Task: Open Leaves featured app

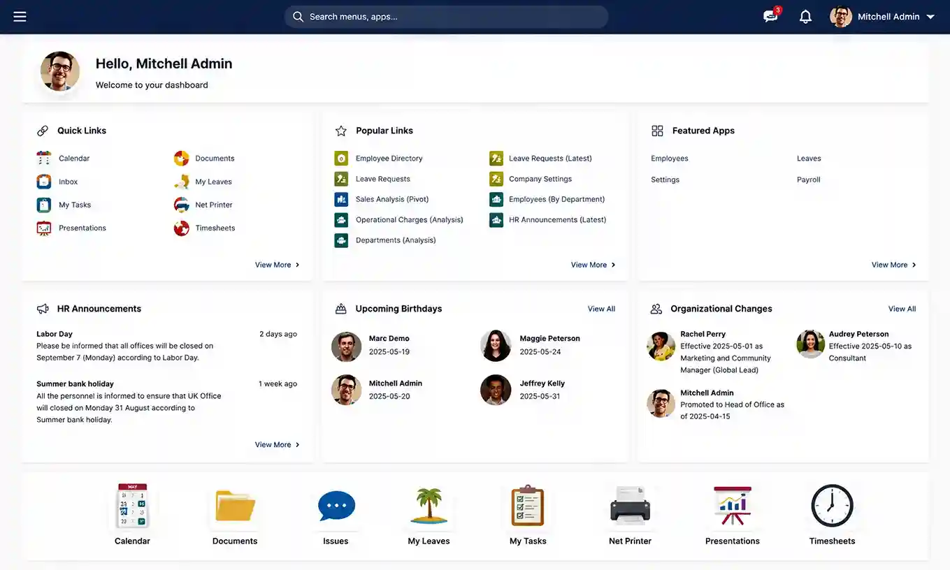Action: click(x=809, y=159)
